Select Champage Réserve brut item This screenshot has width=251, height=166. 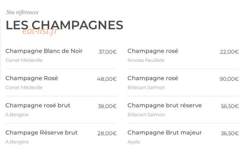point(41,133)
